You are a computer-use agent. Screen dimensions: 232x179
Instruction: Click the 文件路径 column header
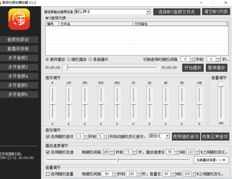tap(180, 24)
